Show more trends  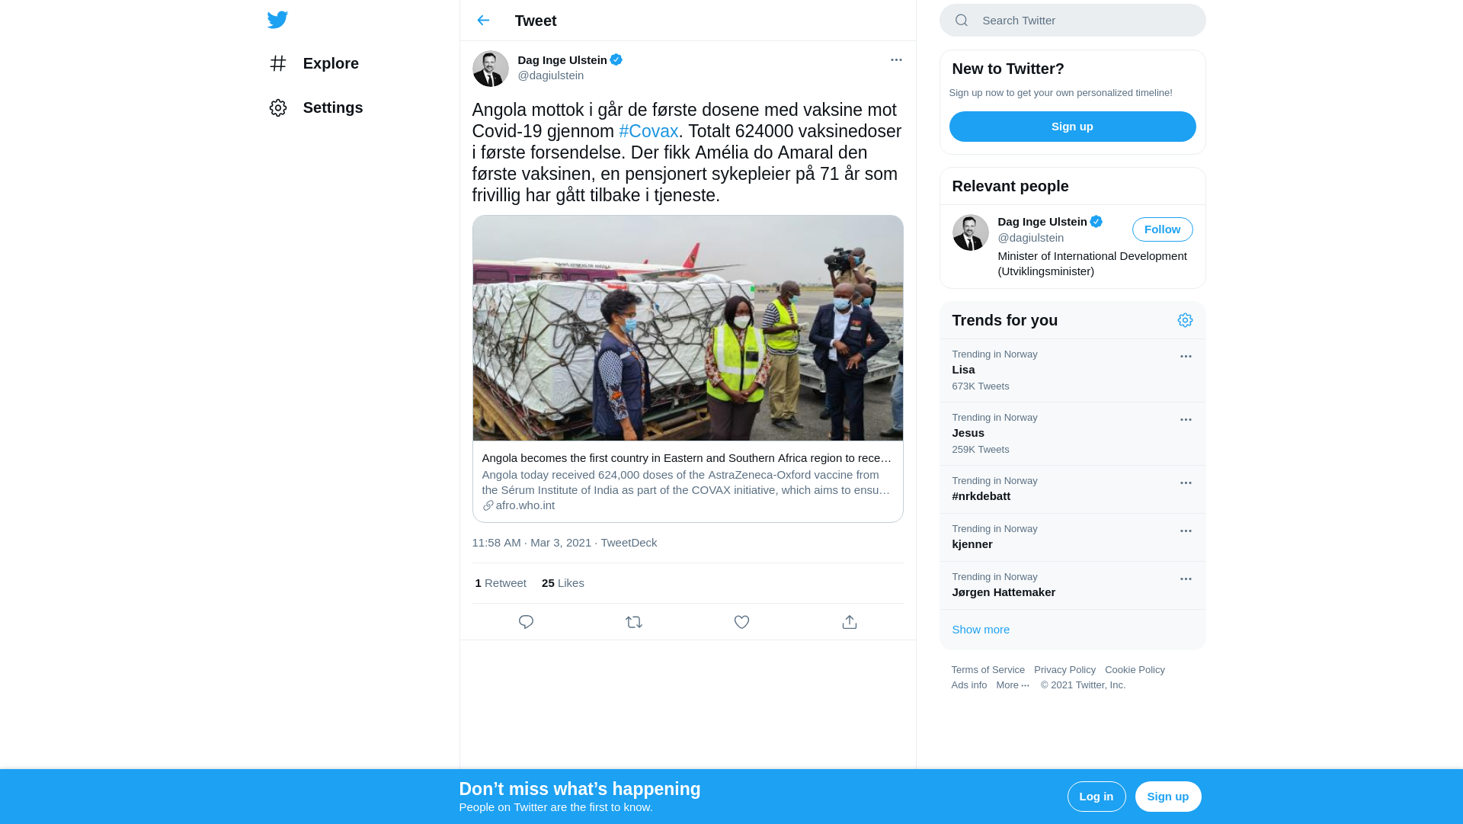point(980,630)
